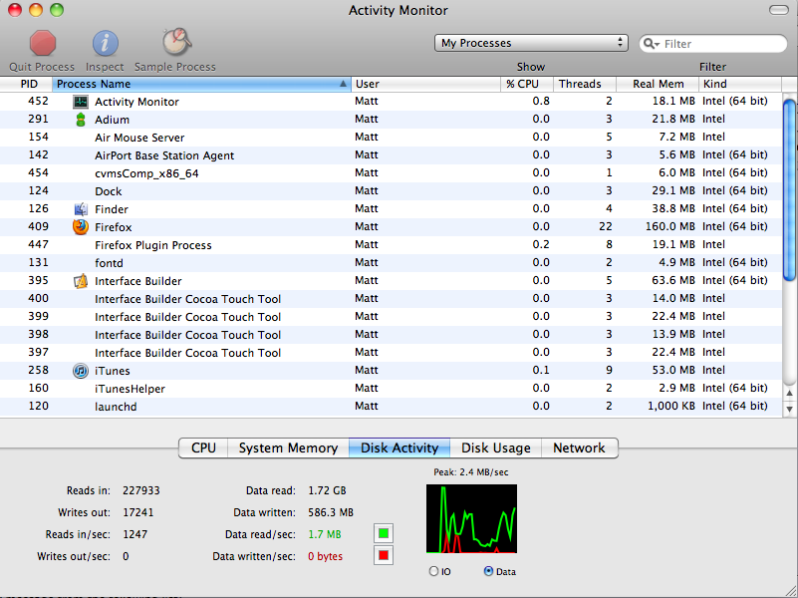Select the Air Mouse Server process row

tap(391, 138)
